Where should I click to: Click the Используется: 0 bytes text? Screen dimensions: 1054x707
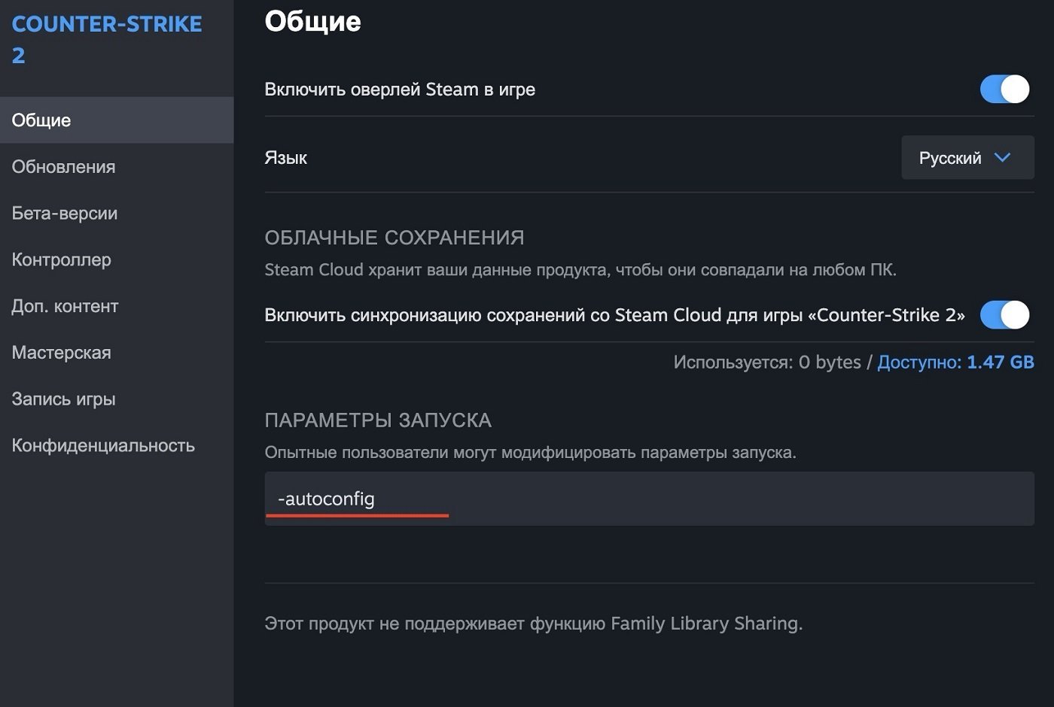[x=767, y=363]
